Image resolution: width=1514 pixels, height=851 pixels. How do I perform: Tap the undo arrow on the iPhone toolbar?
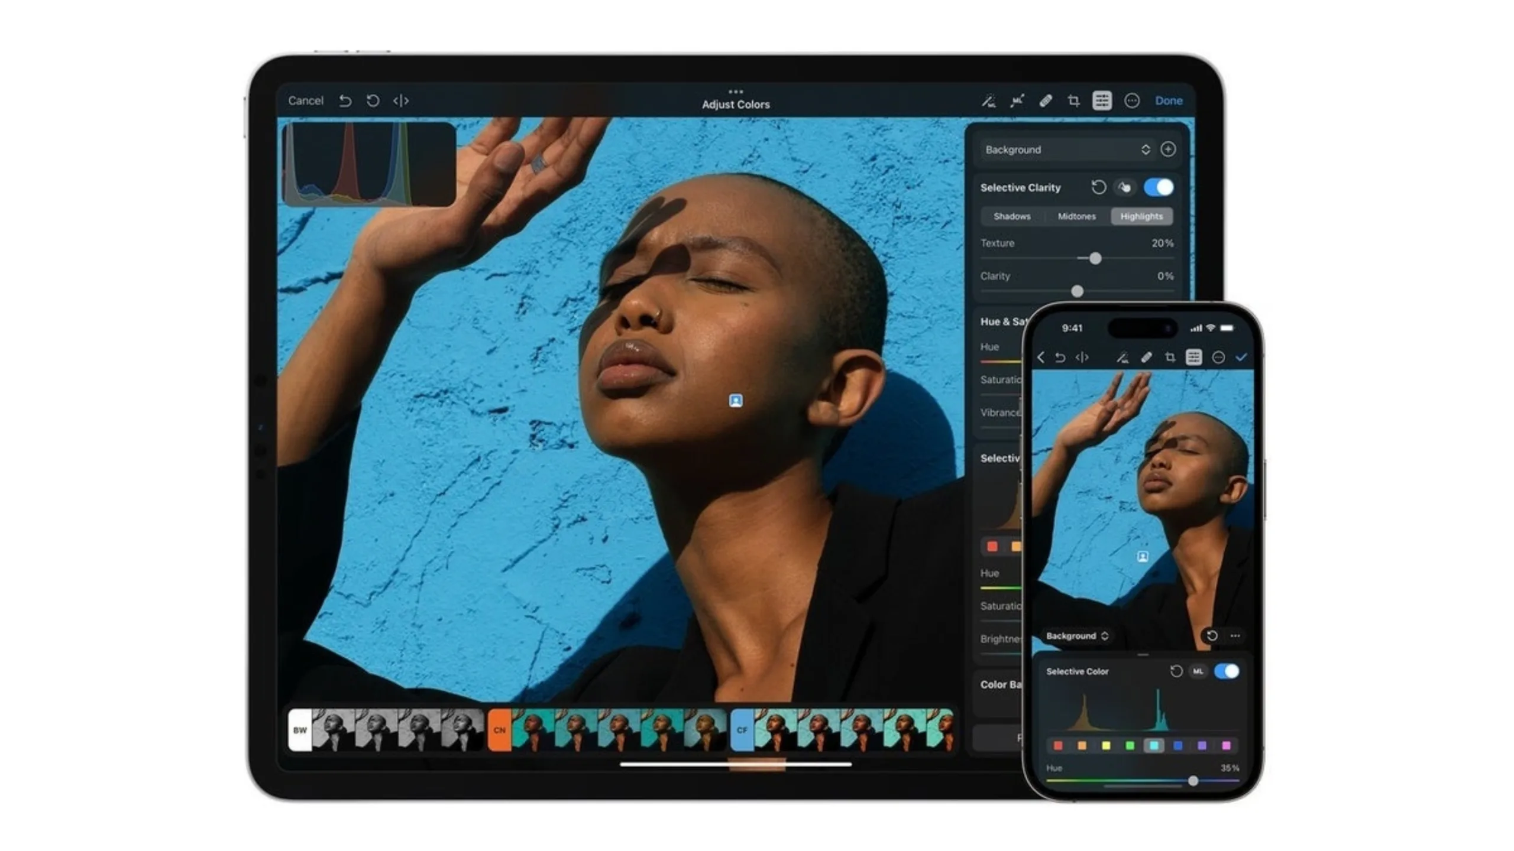coord(1060,357)
